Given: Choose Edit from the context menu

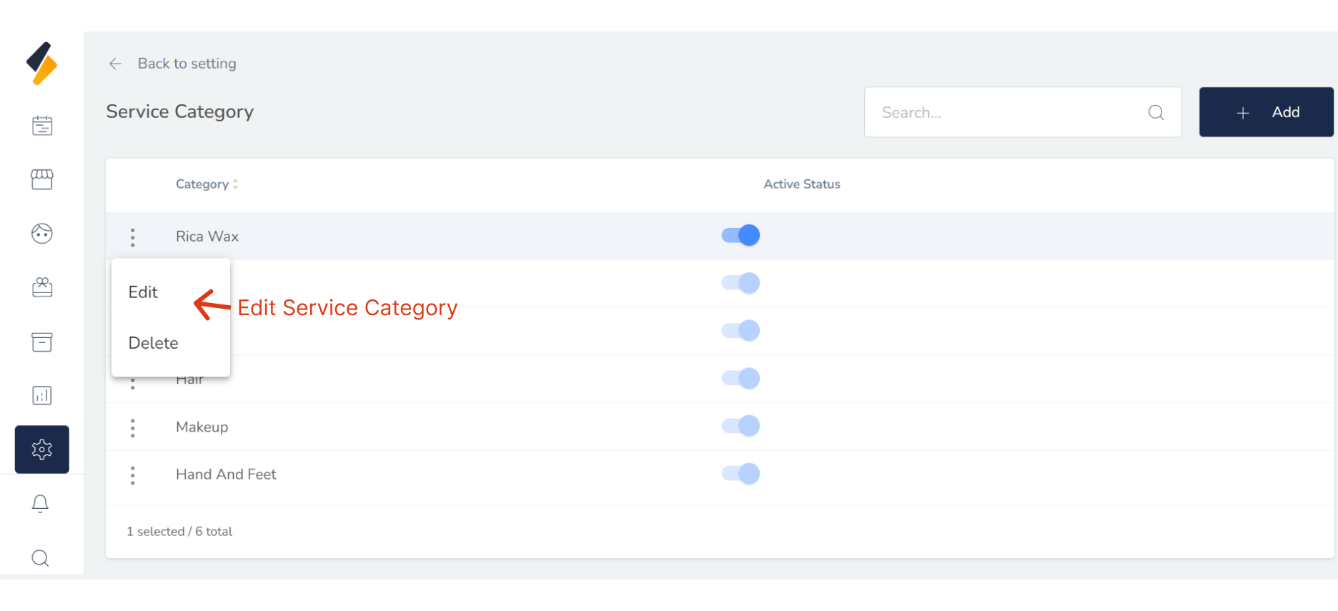Looking at the screenshot, I should pyautogui.click(x=144, y=292).
